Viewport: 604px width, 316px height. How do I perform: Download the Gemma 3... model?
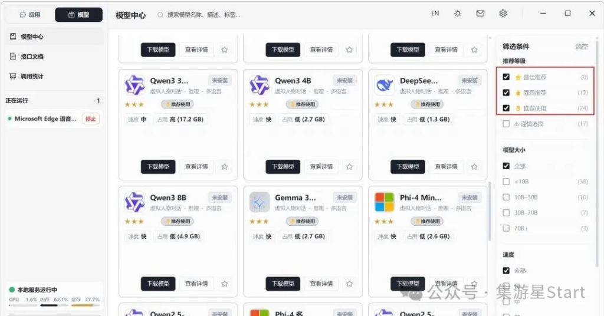pos(283,284)
